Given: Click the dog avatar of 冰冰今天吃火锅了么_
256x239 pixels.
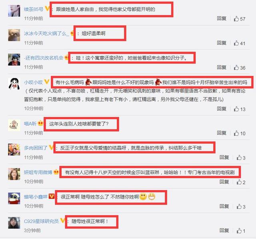Looking at the screenshot, I should pyautogui.click(x=14, y=35).
